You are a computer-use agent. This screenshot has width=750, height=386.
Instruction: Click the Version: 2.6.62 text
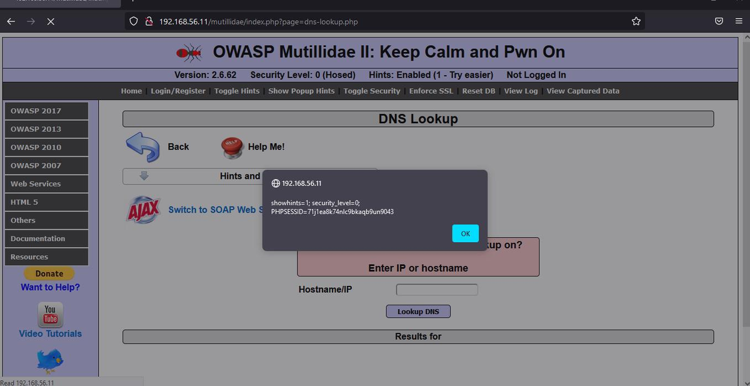pyautogui.click(x=205, y=75)
